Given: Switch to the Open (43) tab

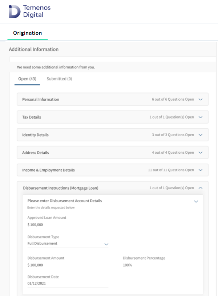Looking at the screenshot, I should point(27,79).
